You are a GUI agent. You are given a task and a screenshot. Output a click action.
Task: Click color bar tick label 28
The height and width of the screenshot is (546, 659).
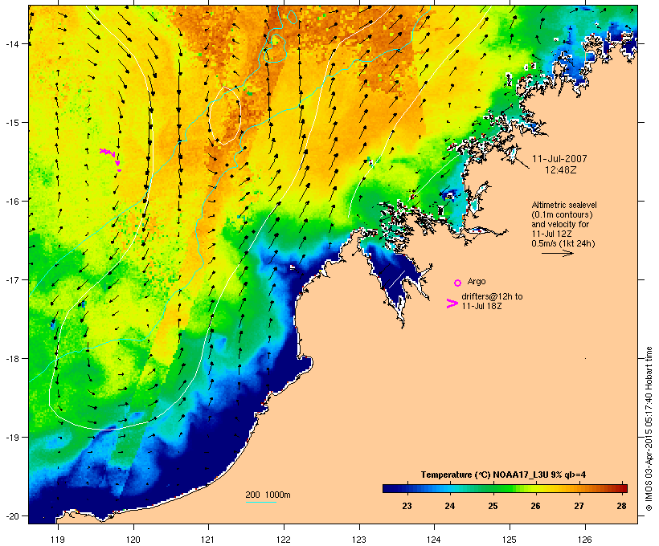pos(621,506)
